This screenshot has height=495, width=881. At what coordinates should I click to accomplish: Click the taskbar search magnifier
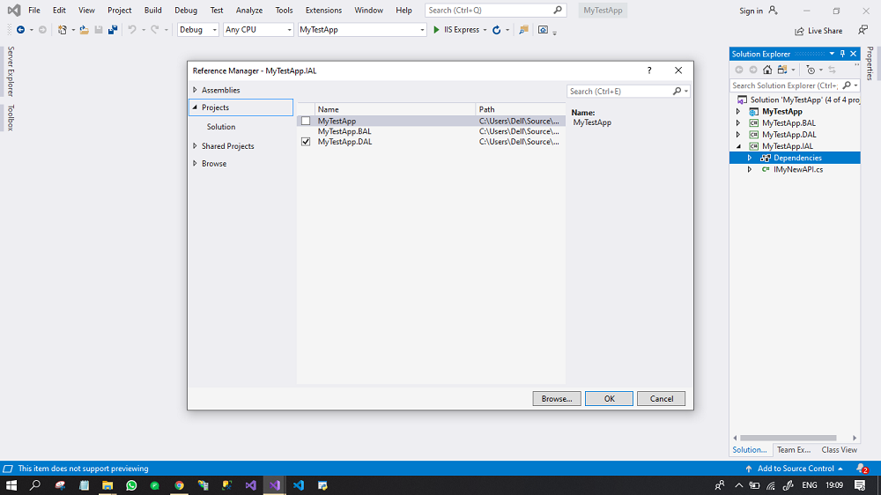35,485
